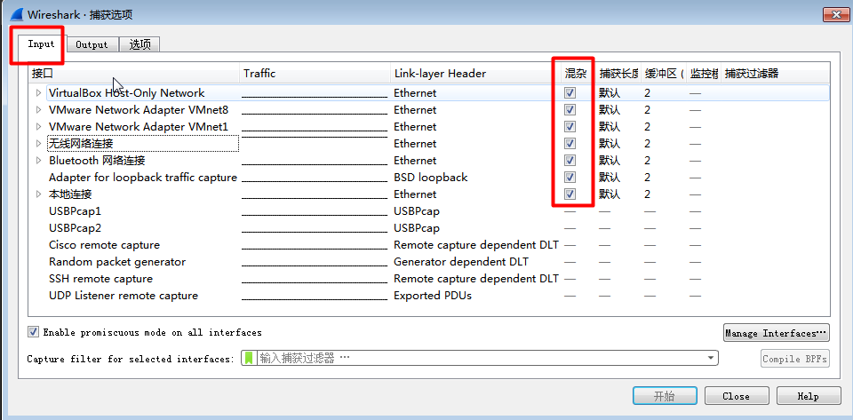Select the VMware Network Adapter VMnet1 name

point(139,127)
